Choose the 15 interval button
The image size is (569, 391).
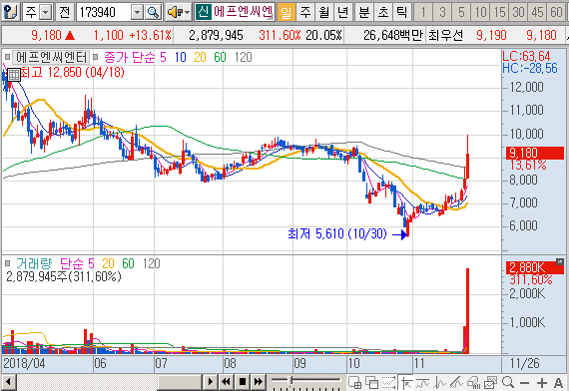(500, 12)
